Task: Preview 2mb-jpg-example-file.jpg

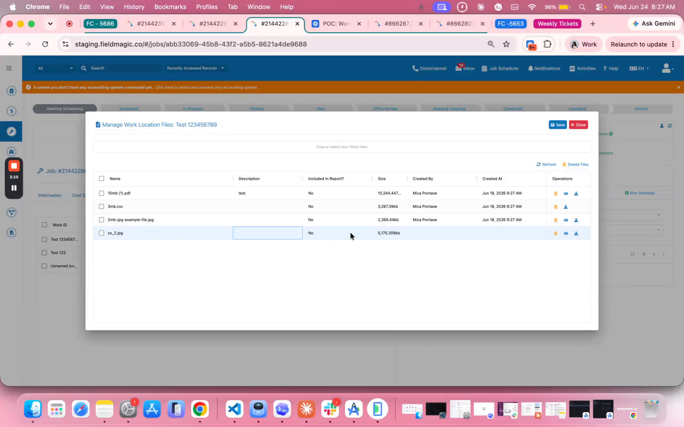Action: tap(566, 220)
